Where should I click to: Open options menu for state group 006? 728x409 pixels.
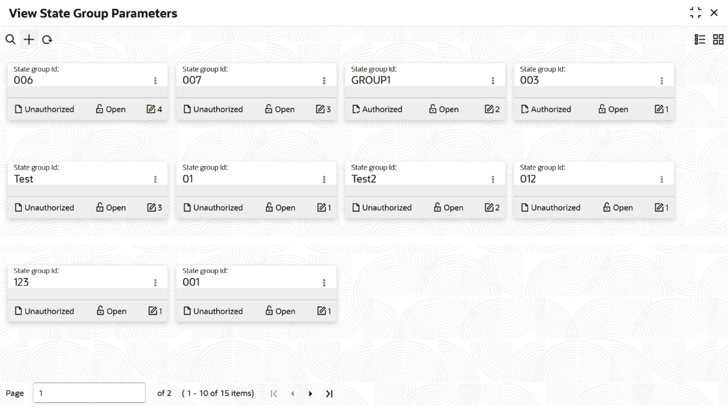pos(155,81)
